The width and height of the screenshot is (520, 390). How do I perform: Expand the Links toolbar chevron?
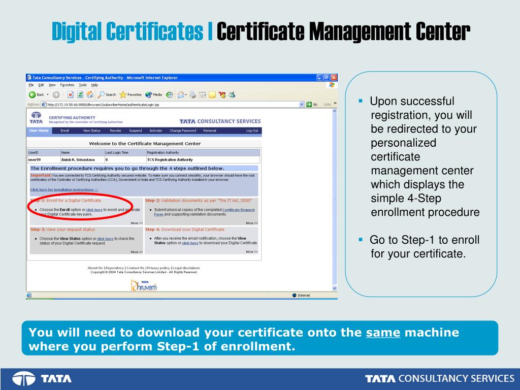tap(335, 104)
